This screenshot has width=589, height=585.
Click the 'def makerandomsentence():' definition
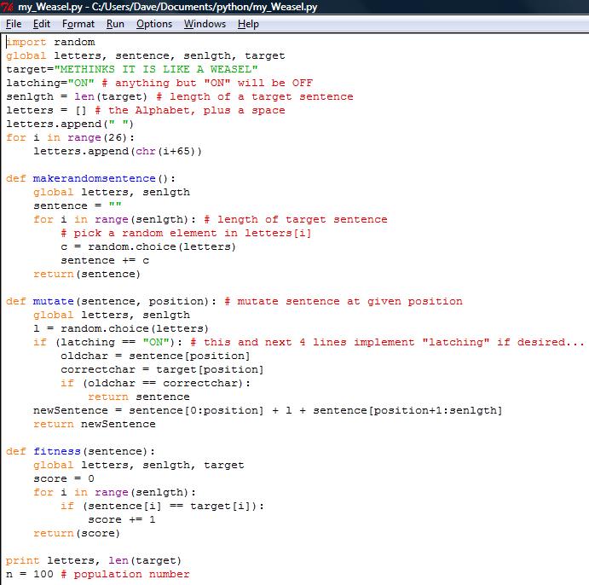coord(90,179)
